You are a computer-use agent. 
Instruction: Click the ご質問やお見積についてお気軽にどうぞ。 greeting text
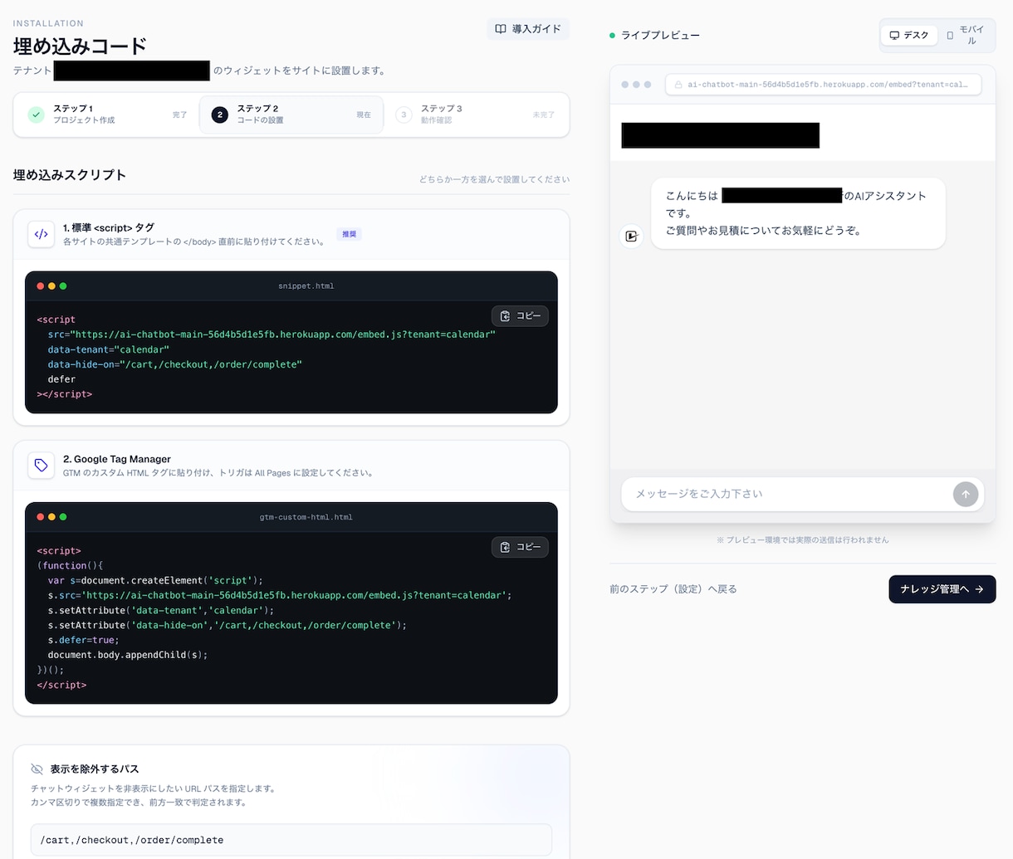point(763,231)
